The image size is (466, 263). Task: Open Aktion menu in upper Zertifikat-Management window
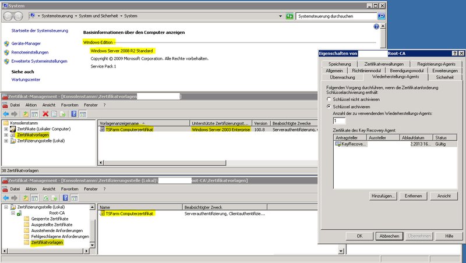[x=31, y=105]
